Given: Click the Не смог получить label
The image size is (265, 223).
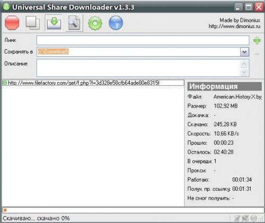Looking at the screenshot, I should (209, 198).
